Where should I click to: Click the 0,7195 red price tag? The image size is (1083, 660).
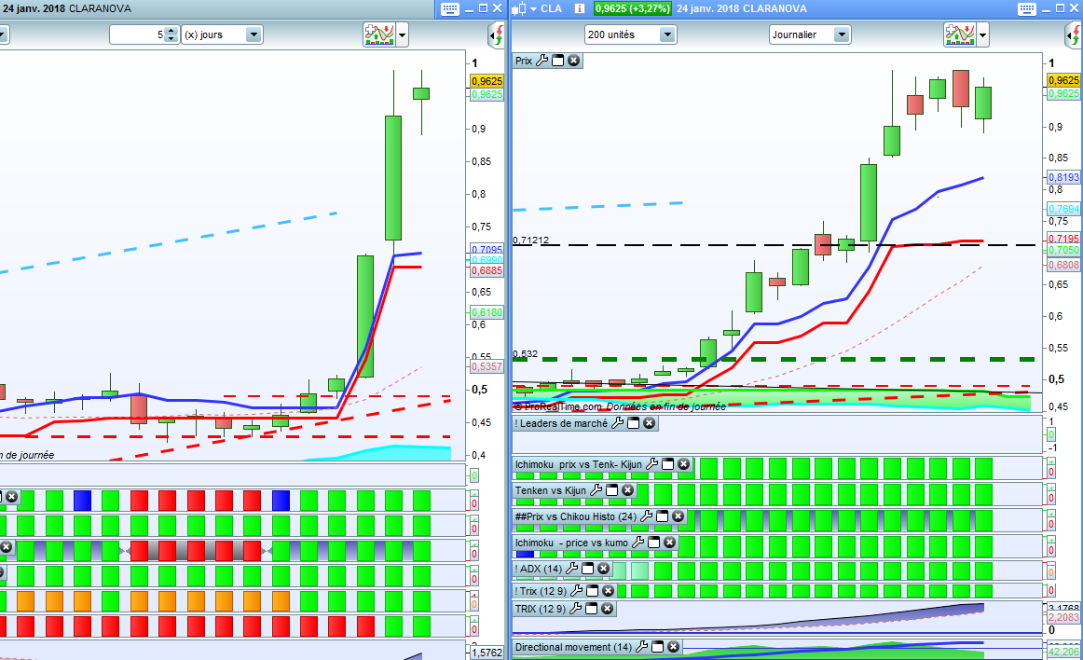coord(1063,239)
